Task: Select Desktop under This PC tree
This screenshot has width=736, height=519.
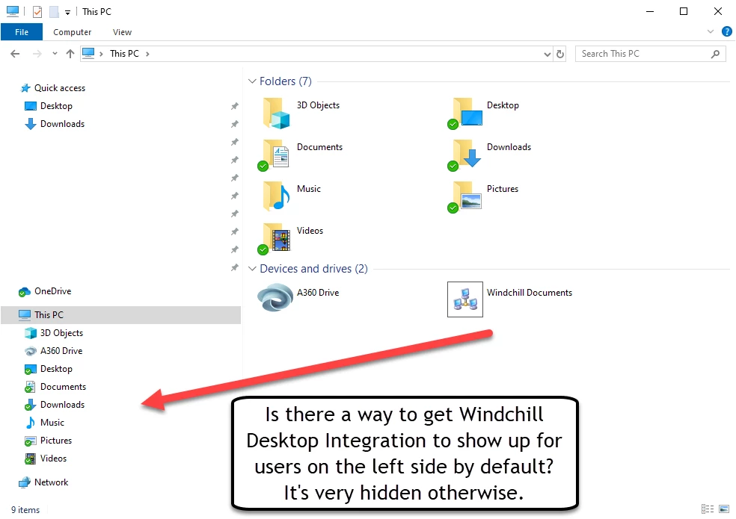Action: [x=49, y=369]
